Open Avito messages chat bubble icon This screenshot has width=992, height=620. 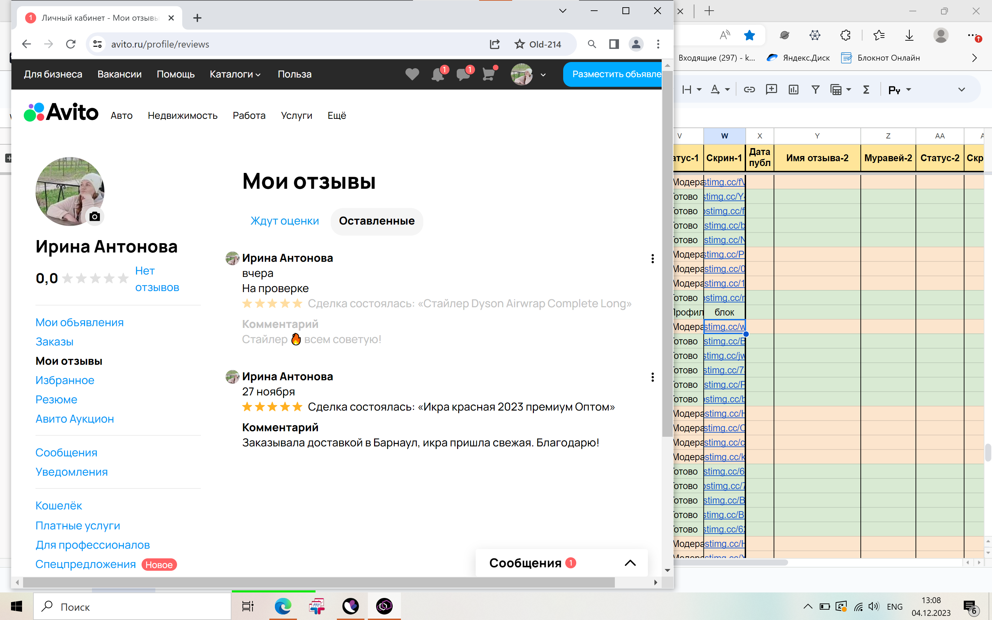(463, 74)
